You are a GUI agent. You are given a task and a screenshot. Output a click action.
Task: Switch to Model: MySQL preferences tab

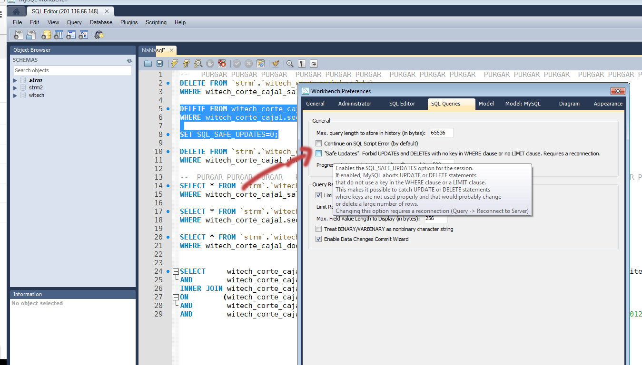tap(523, 104)
